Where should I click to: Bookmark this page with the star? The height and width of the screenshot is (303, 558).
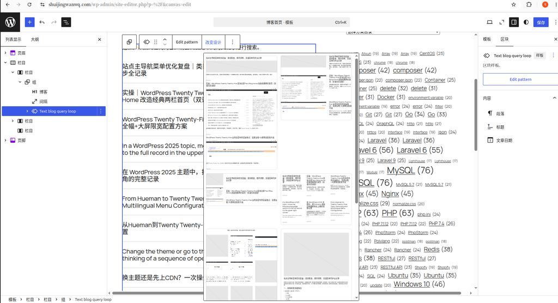click(513, 4)
